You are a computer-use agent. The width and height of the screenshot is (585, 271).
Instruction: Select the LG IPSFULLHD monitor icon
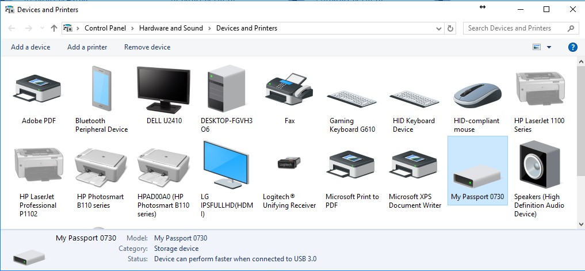point(226,164)
